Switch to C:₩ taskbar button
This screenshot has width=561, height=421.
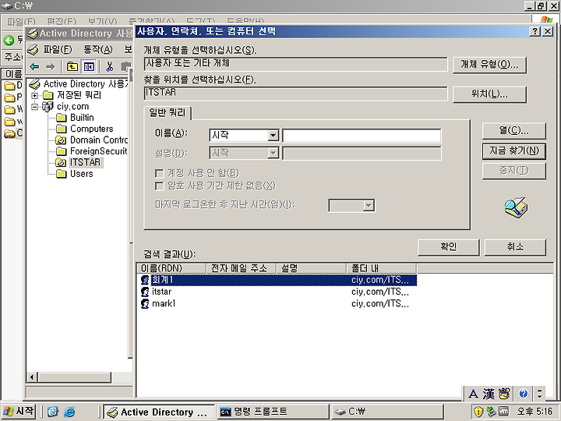[x=387, y=412]
